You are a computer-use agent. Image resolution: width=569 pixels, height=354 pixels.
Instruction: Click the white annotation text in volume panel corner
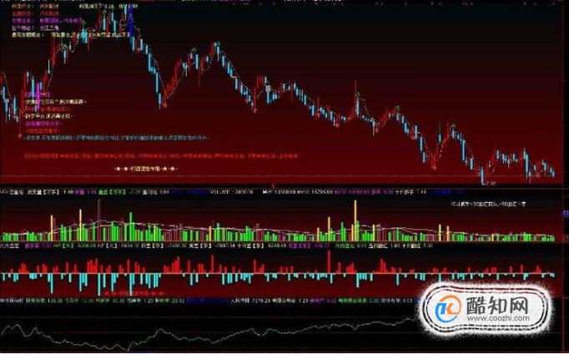tap(488, 205)
